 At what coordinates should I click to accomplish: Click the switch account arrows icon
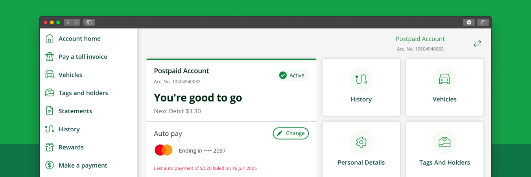pos(477,44)
